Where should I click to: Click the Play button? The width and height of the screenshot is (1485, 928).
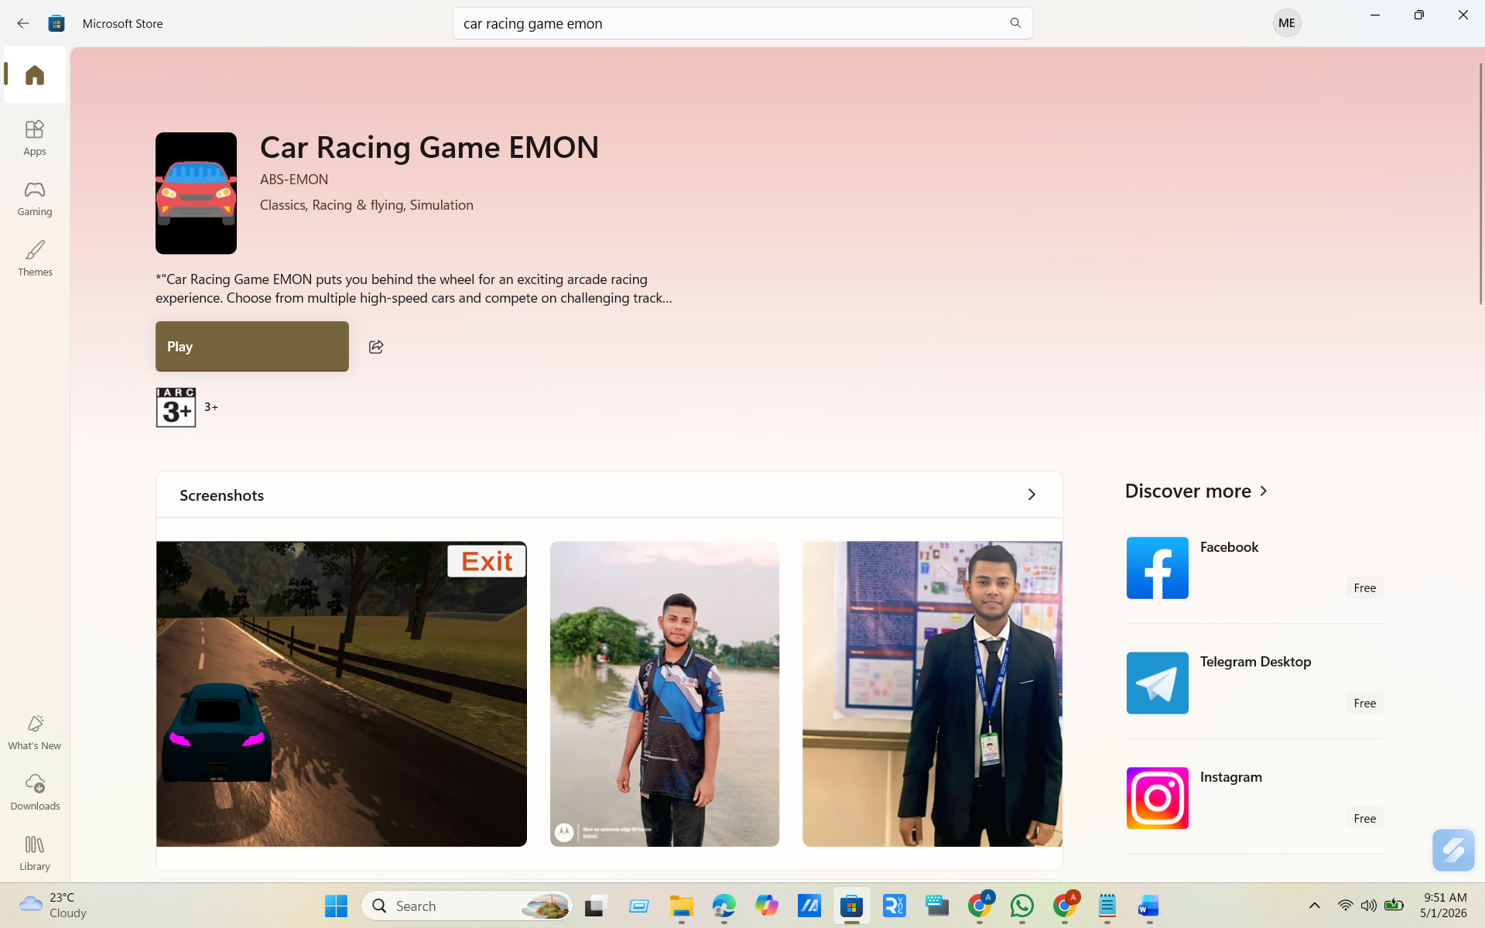[x=252, y=346]
